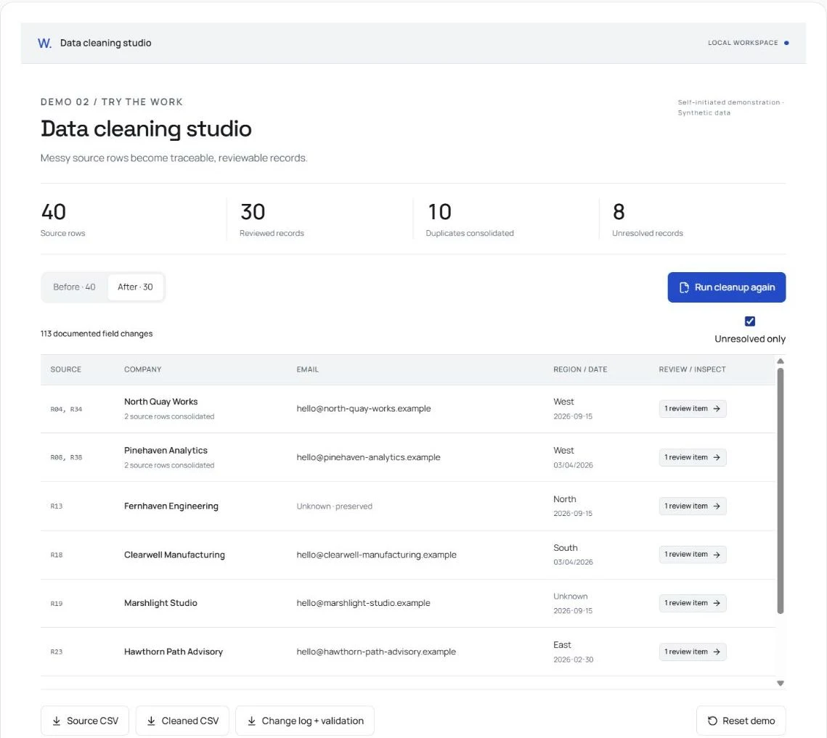Click the COMPANY column header
Screen dimensions: 827x738
pyautogui.click(x=143, y=369)
